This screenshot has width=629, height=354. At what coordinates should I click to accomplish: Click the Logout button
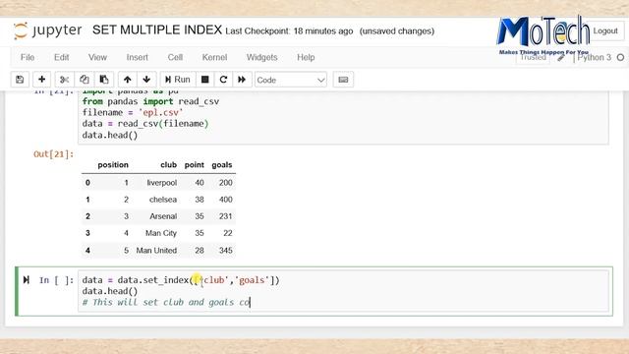(x=605, y=30)
